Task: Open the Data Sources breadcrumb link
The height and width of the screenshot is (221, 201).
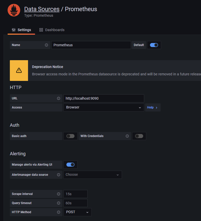Action: [42, 9]
